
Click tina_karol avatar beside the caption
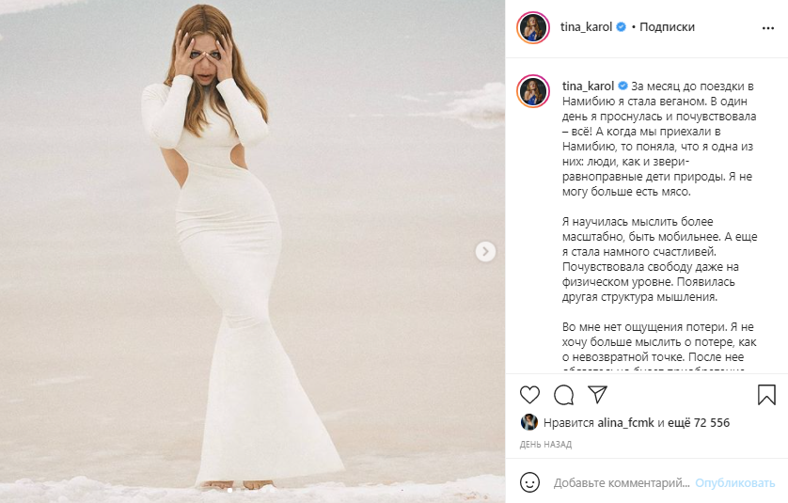click(x=533, y=92)
